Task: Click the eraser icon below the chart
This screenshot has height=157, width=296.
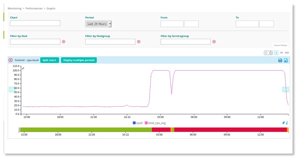Action: [x=283, y=123]
